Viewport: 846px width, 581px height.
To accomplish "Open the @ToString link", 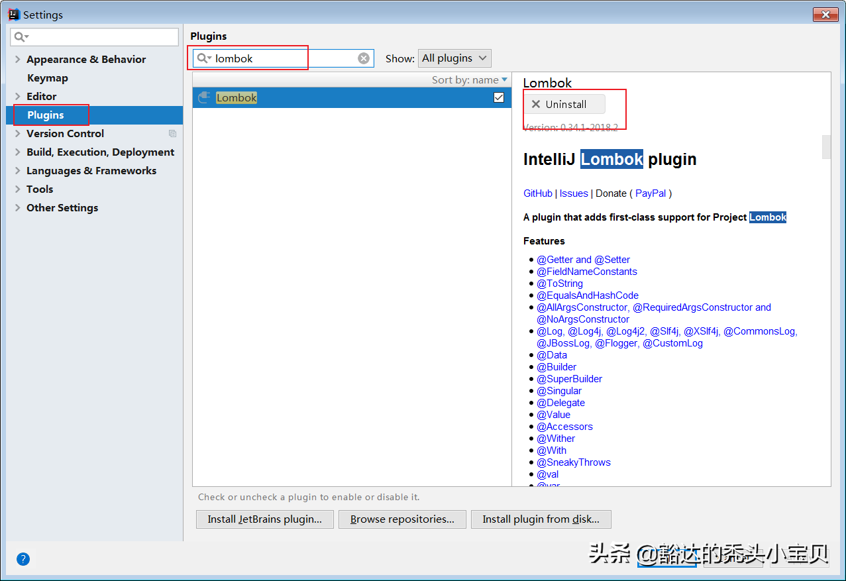I will tap(560, 284).
